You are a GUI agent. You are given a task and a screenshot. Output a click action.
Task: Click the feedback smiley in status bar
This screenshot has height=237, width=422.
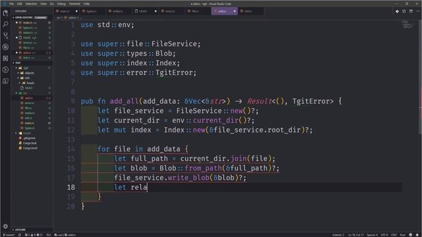pos(411,235)
